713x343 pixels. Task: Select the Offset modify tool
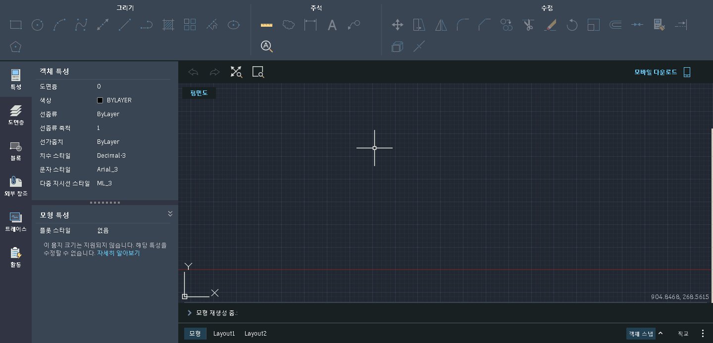(x=615, y=25)
